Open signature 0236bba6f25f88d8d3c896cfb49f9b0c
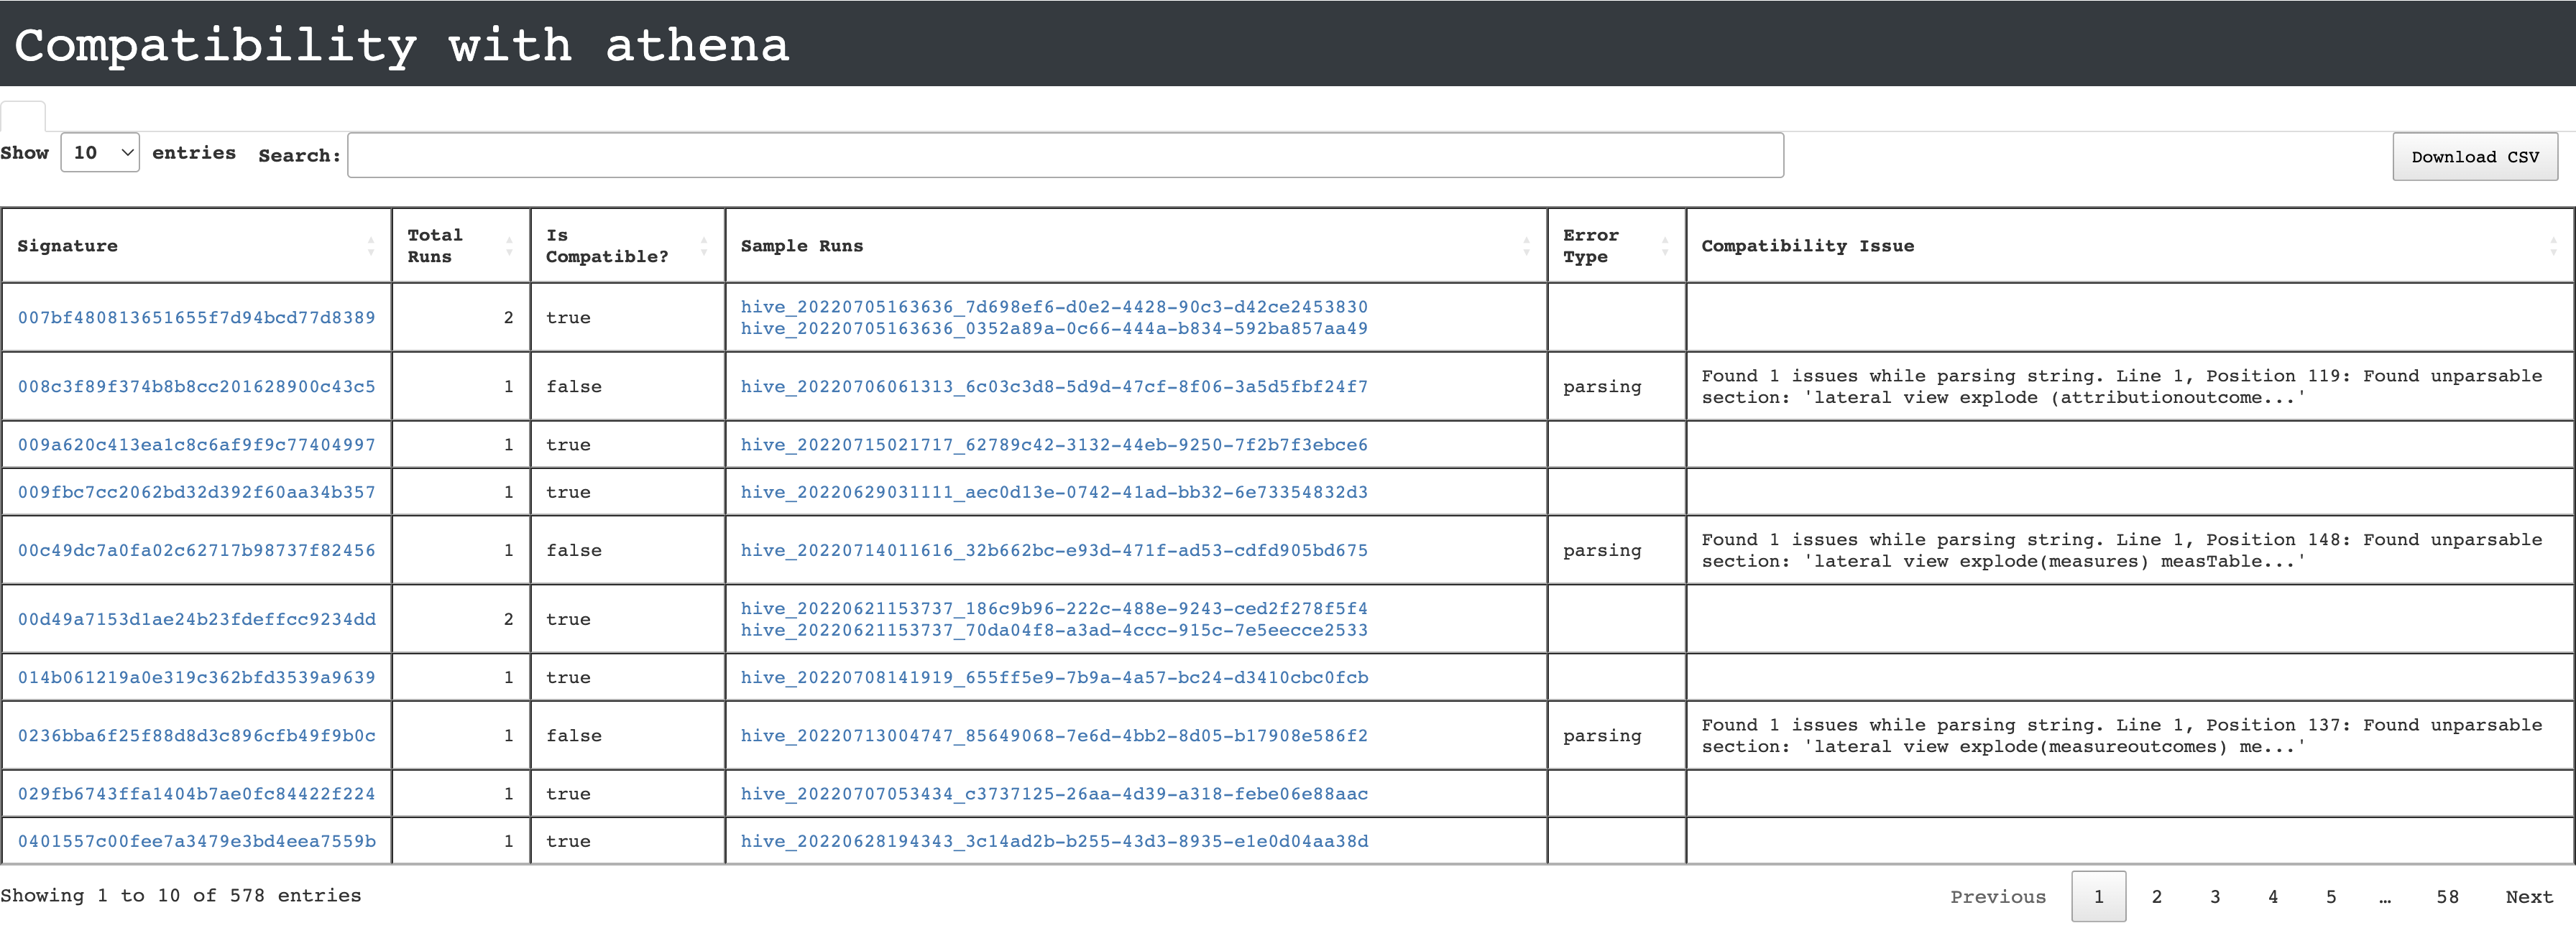This screenshot has width=2576, height=951. pyautogui.click(x=197, y=736)
